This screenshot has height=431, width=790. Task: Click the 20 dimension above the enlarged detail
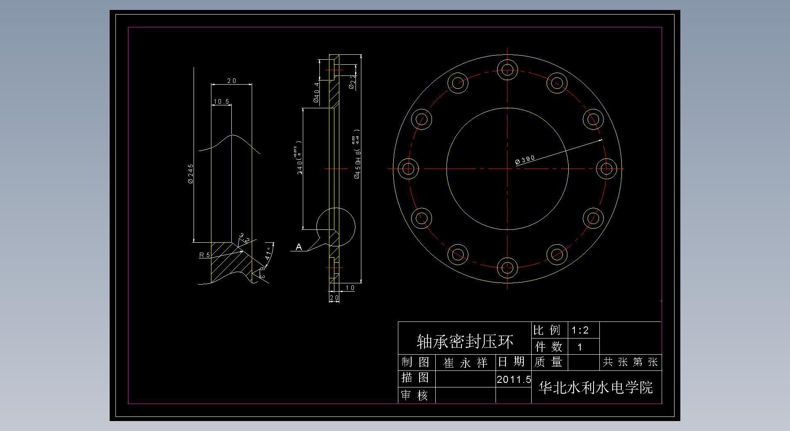(x=232, y=81)
